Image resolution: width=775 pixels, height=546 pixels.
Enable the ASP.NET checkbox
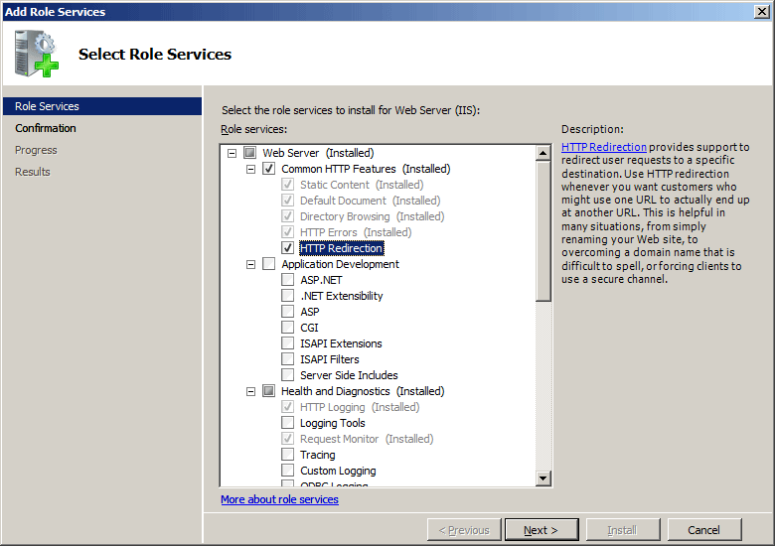click(x=288, y=279)
